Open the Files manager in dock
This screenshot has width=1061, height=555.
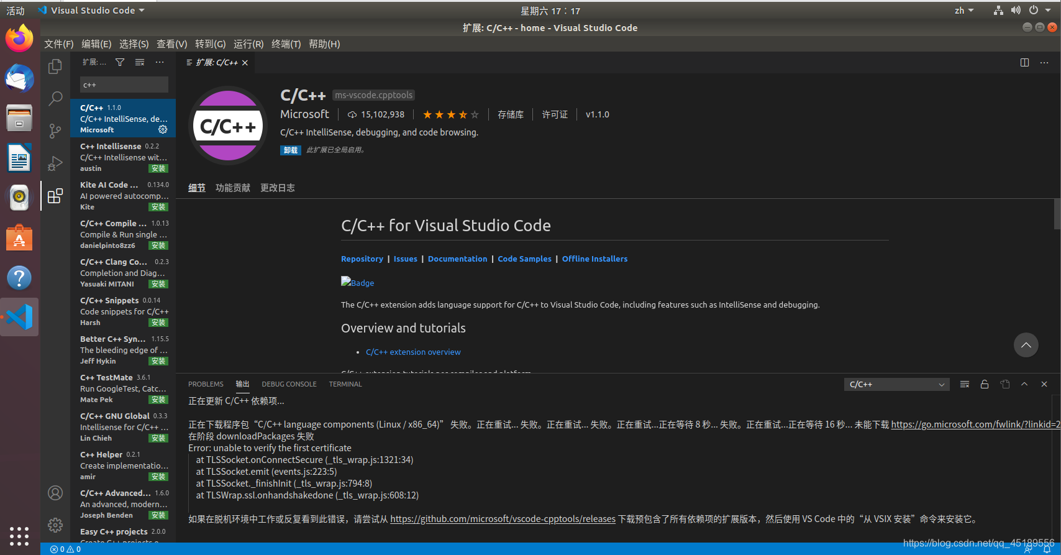[19, 118]
